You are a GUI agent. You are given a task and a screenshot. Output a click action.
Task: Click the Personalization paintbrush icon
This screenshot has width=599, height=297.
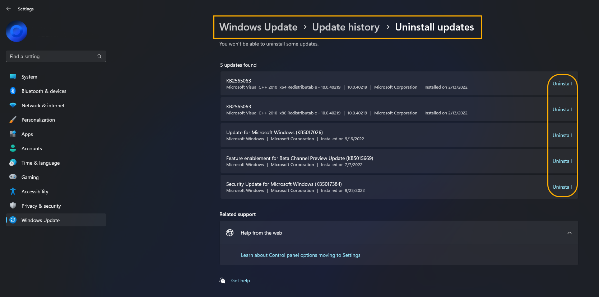[x=13, y=119]
